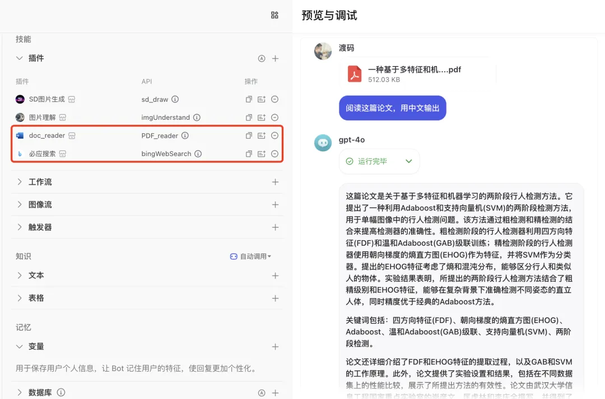Image resolution: width=605 pixels, height=399 pixels.
Task: Click the Ⓐ auto icon beside 插件 header
Action: [x=262, y=58]
